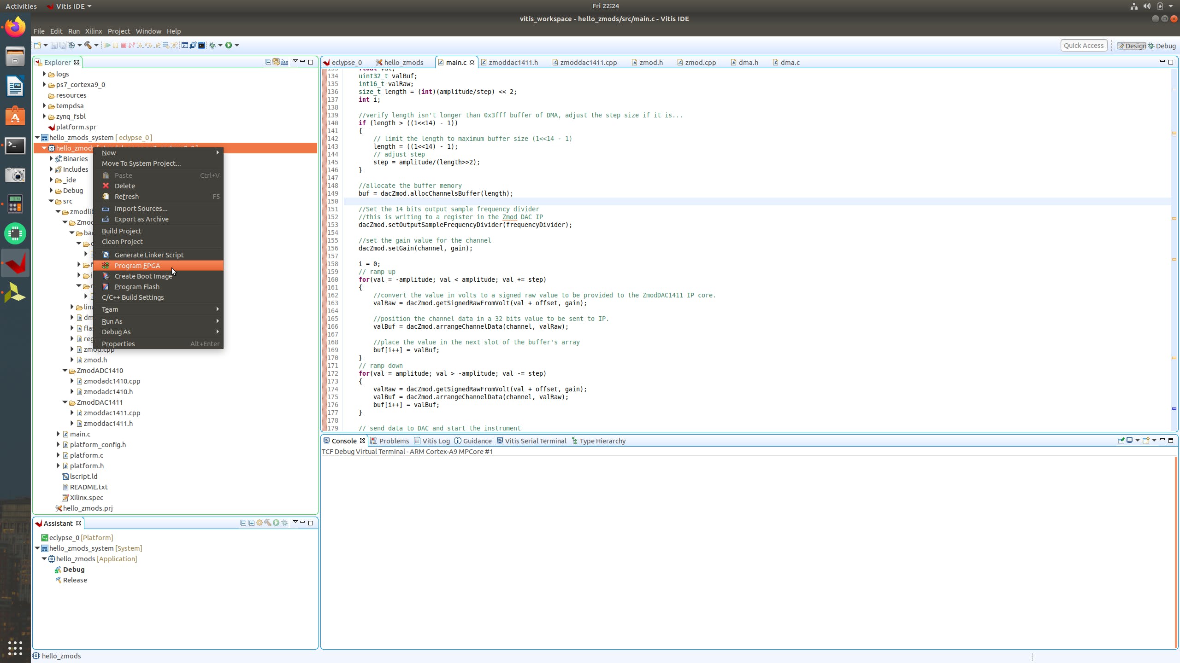
Task: Open Assistant settings gear icon
Action: click(x=260, y=523)
